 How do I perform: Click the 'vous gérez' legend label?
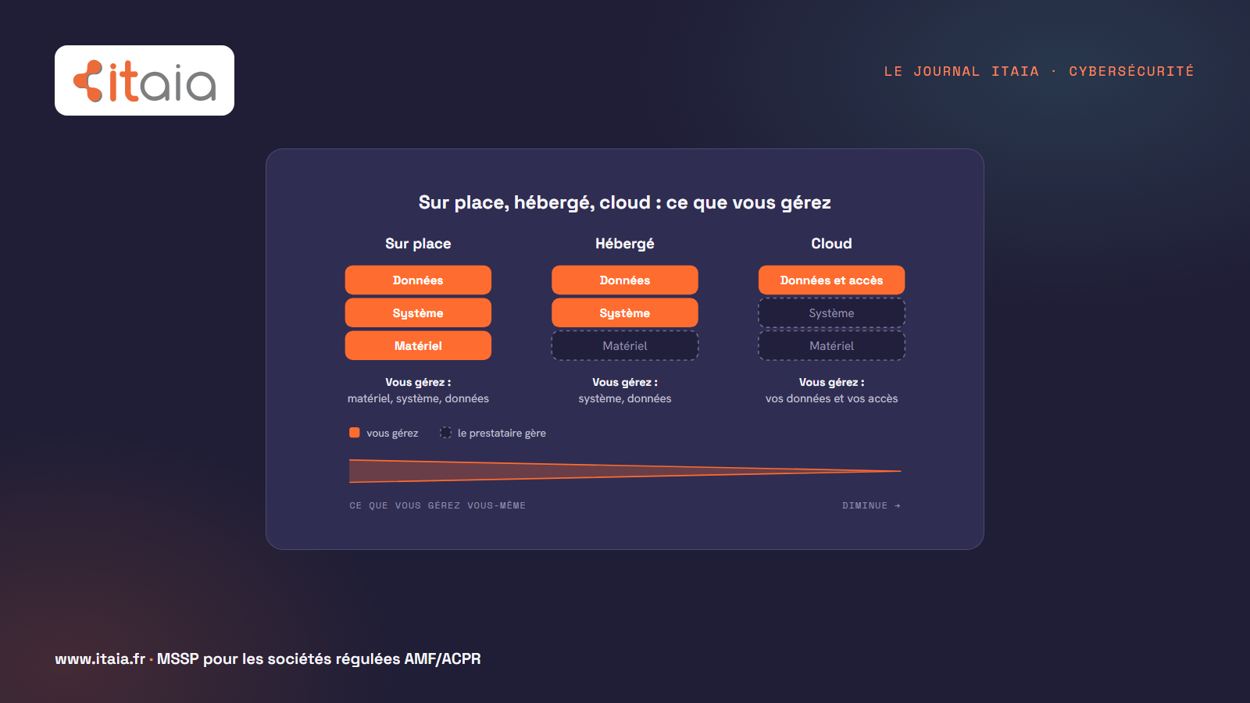pos(392,434)
